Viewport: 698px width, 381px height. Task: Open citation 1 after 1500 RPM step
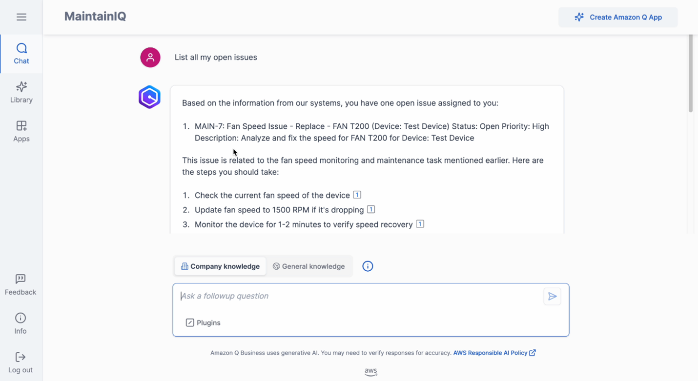371,209
